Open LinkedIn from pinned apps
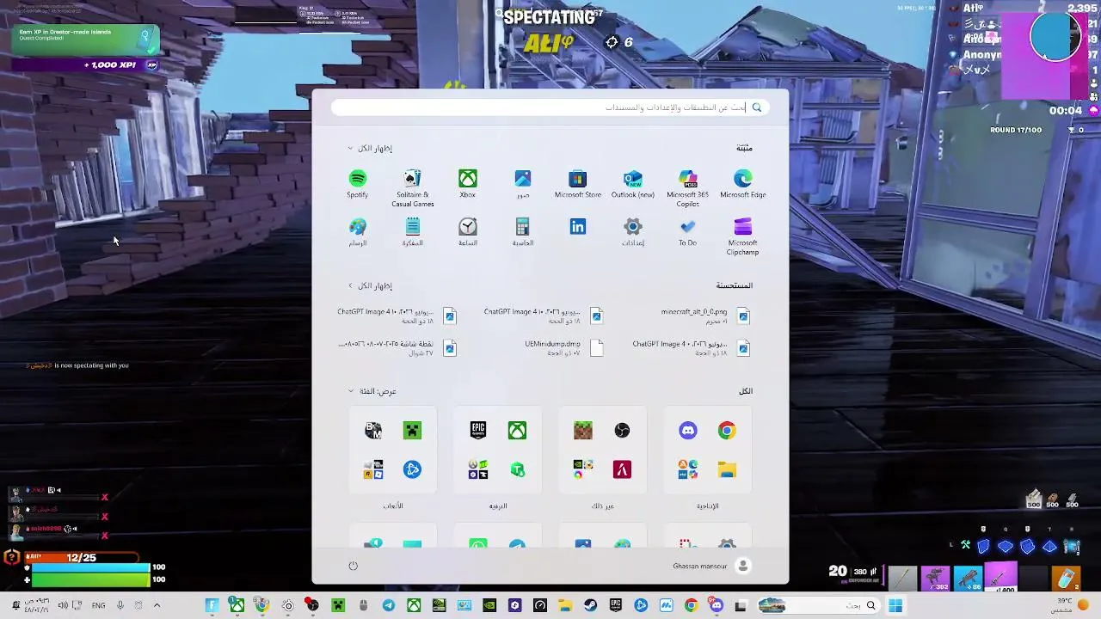This screenshot has width=1101, height=619. pyautogui.click(x=578, y=227)
